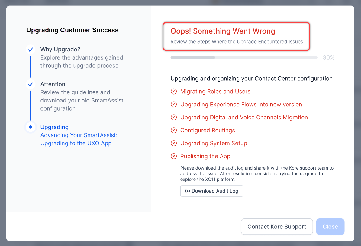Click the Oops! Something Went Wrong heading
Screen dimensions: 361x246
[223, 31]
